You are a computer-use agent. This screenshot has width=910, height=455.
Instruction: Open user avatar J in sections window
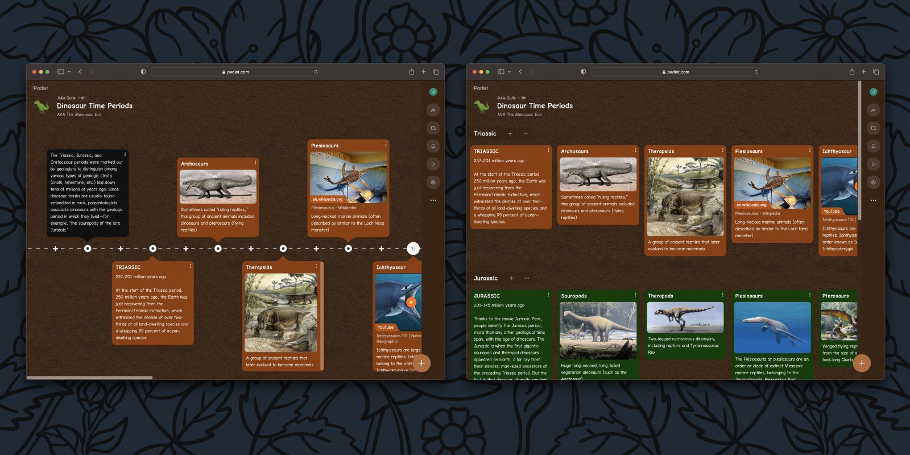873,92
